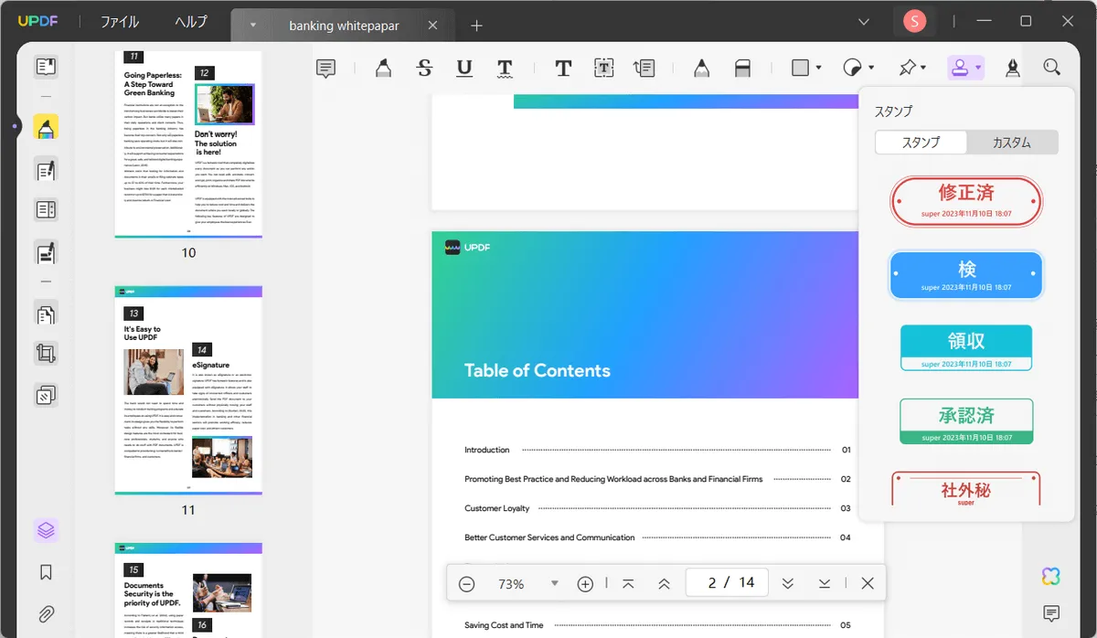Open the Edit PDF mode in left sidebar

[x=46, y=169]
